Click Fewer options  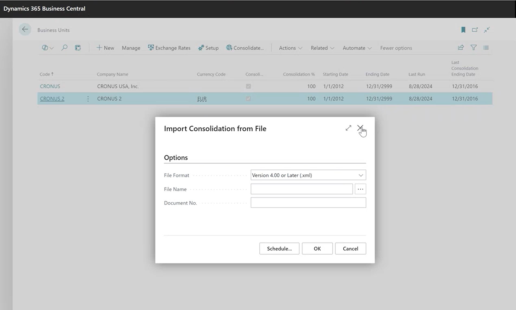point(396,48)
